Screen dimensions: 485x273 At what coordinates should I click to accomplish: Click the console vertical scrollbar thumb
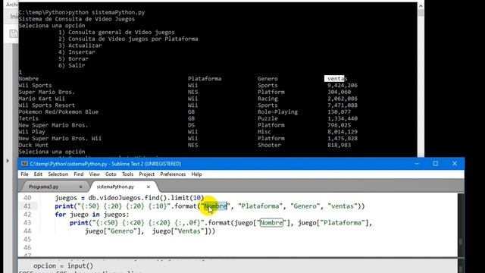421,13
